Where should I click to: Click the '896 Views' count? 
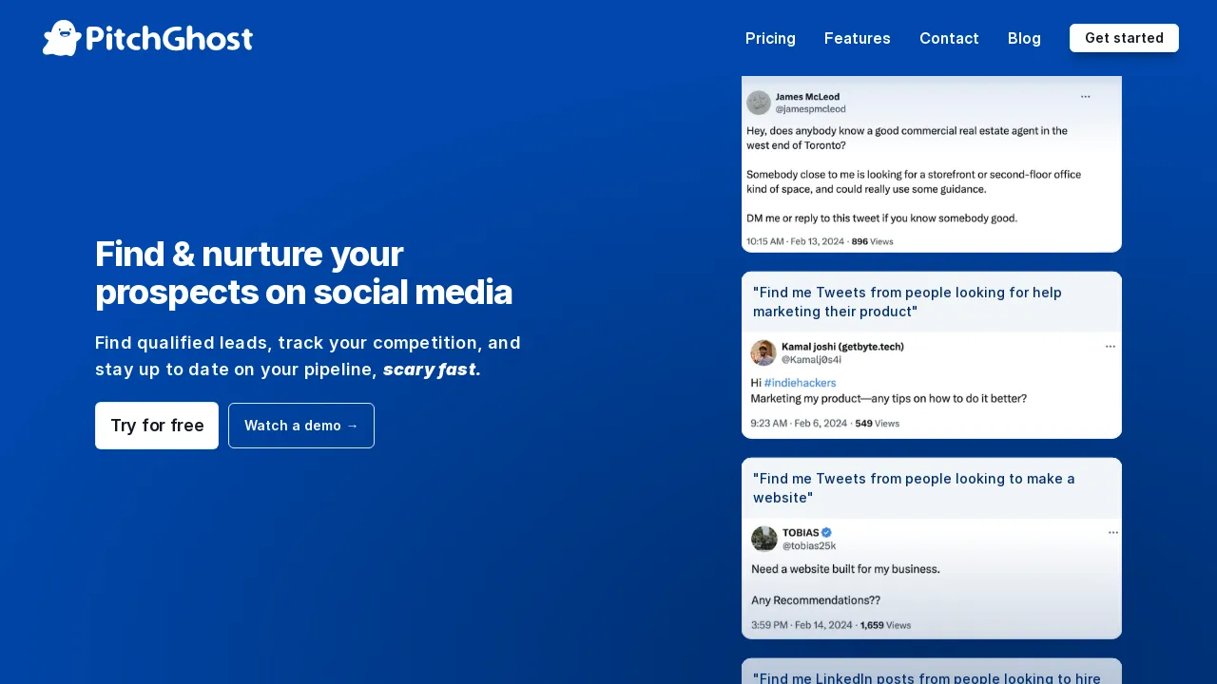click(x=872, y=241)
